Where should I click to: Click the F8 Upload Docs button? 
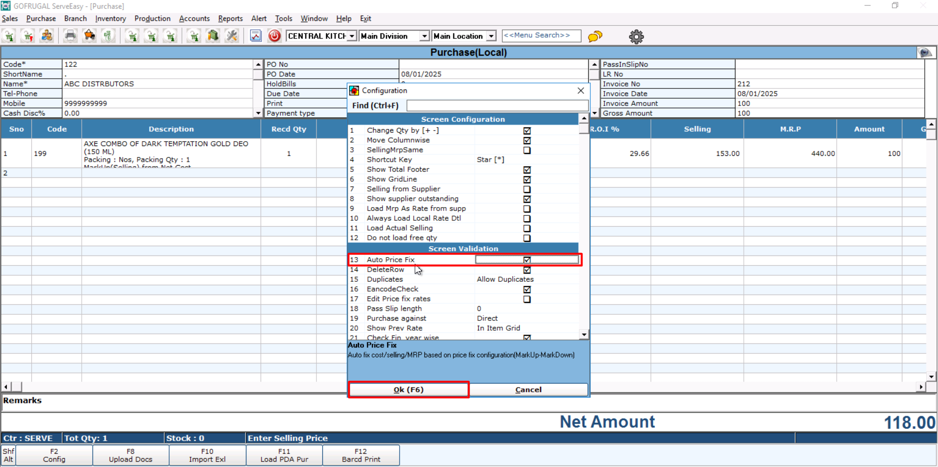click(131, 455)
